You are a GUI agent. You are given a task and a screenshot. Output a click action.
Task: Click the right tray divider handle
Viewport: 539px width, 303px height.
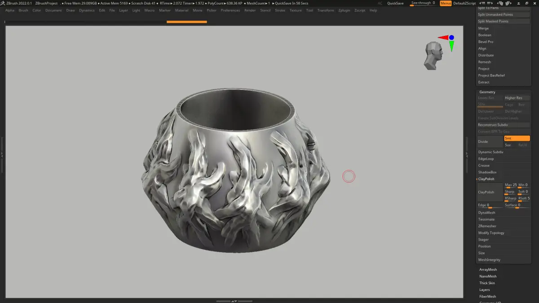click(467, 154)
